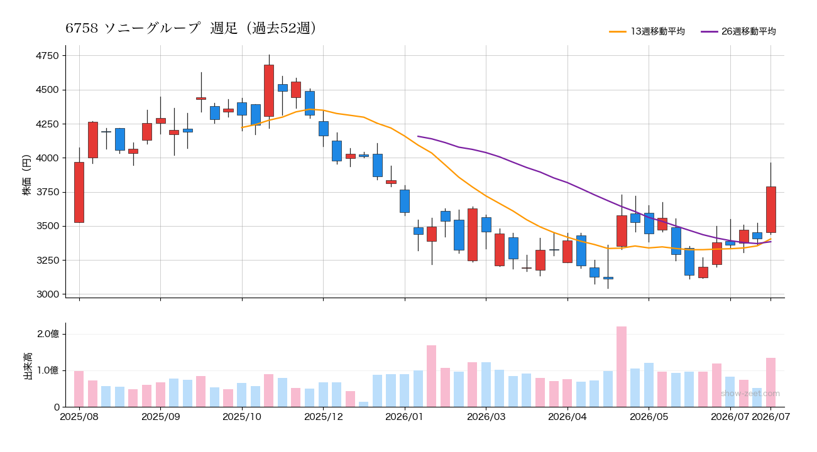Click the 1.0億 volume axis tick label
The image size is (817, 452).
tap(48, 370)
